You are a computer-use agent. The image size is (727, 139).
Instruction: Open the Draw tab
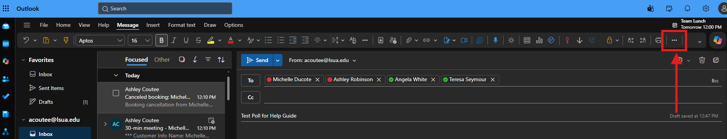[210, 25]
